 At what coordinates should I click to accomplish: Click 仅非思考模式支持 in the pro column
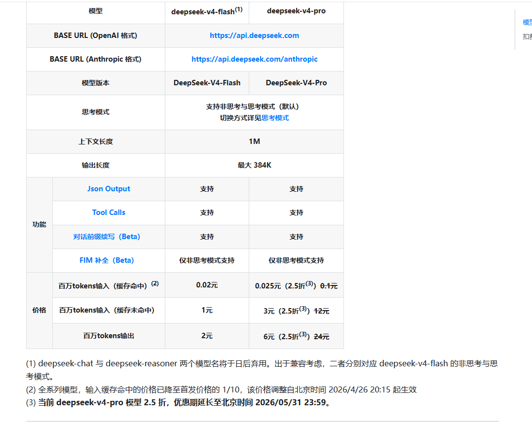pyautogui.click(x=296, y=261)
